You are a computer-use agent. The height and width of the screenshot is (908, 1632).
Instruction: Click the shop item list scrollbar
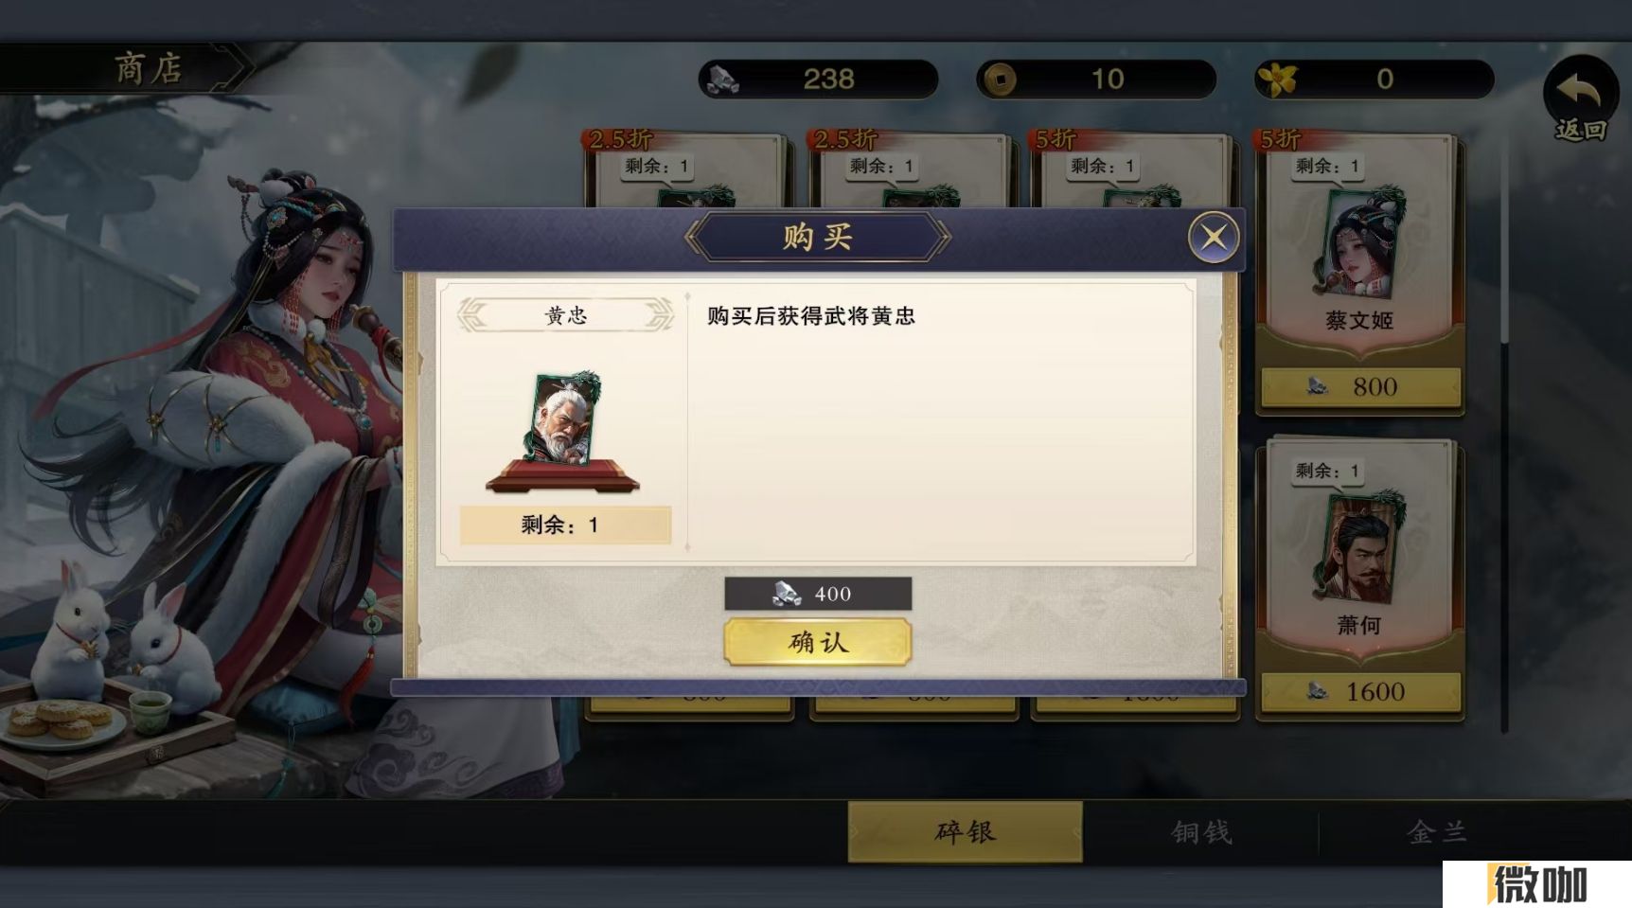tap(1504, 436)
